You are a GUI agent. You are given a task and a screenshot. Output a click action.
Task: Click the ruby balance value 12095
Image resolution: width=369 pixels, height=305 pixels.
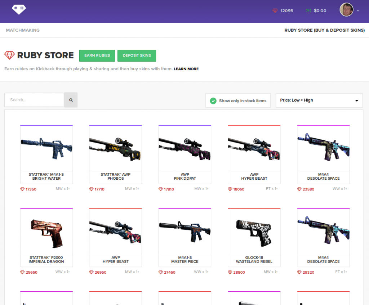286,10
